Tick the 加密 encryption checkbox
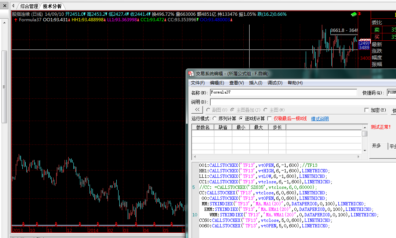This screenshot has height=238, width=396. 366,110
